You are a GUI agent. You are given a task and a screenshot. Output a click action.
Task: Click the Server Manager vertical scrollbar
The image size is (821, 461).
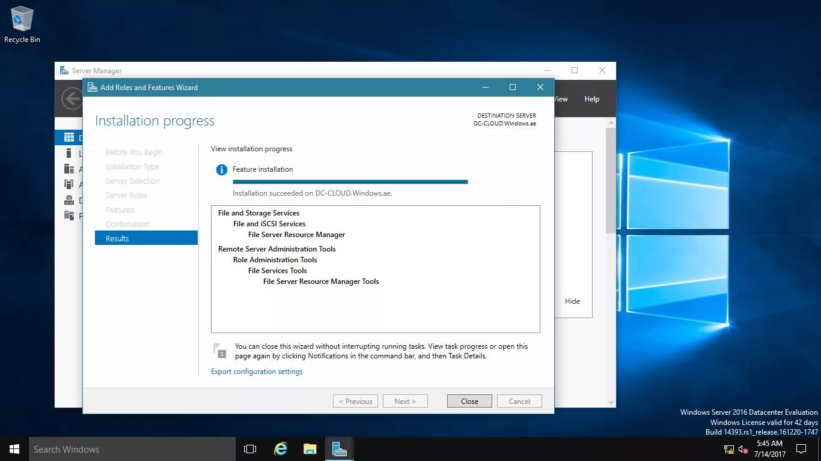(611, 180)
